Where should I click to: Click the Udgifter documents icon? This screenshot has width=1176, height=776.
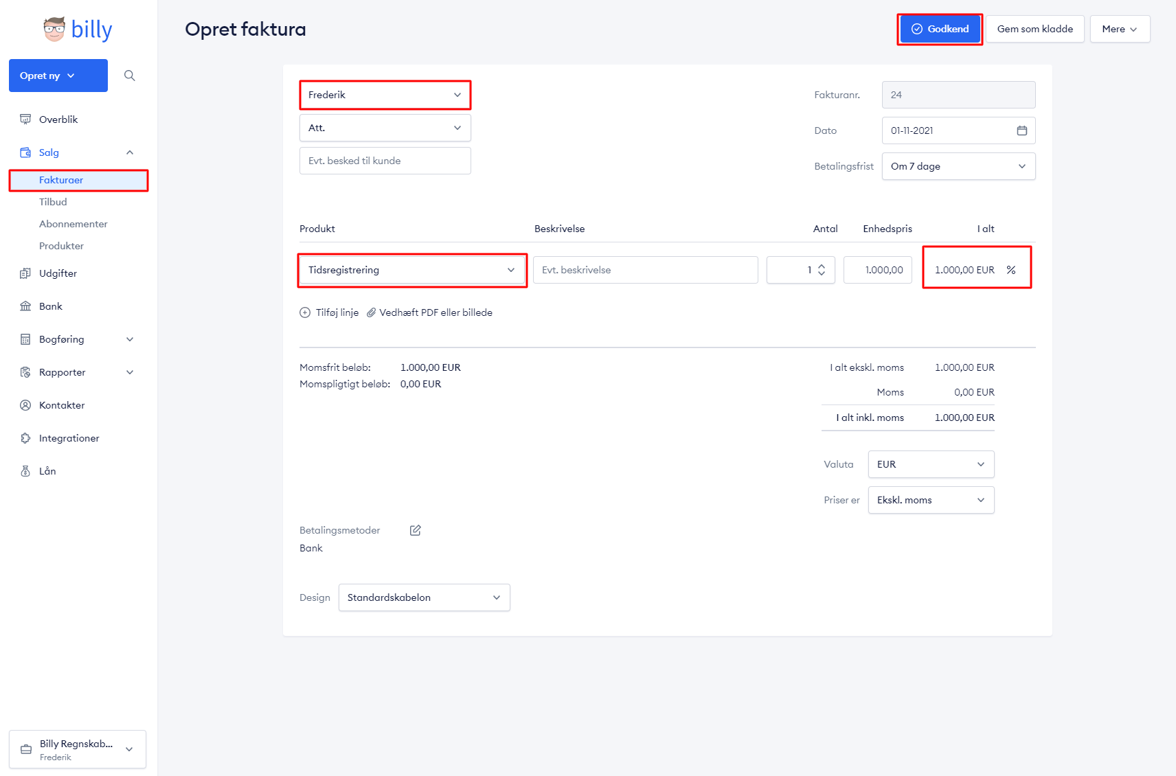pos(25,273)
